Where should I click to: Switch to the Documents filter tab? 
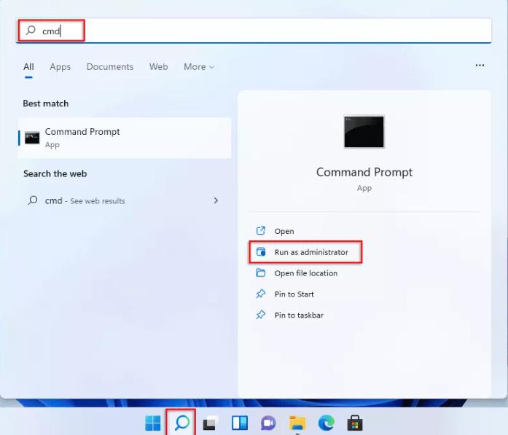pos(110,67)
